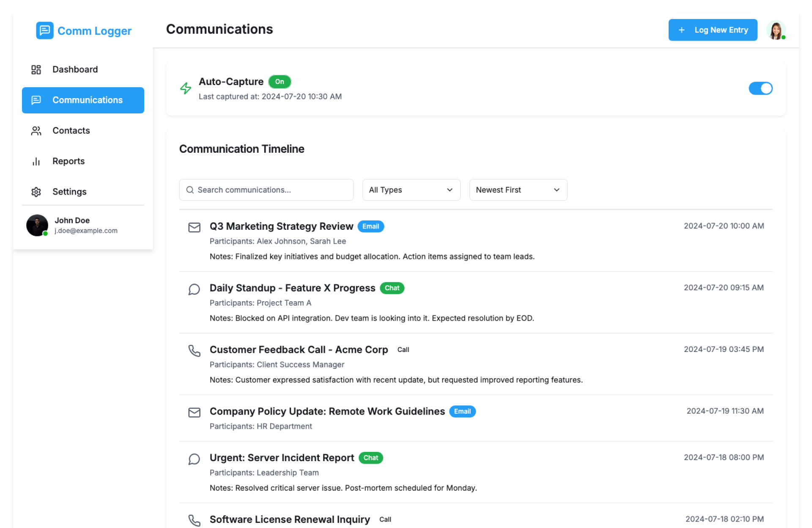This screenshot has width=812, height=528.
Task: Open the John Doe profile card
Action: click(83, 225)
